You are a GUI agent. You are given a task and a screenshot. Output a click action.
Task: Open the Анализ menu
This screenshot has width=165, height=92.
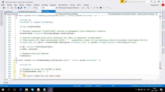72,5
